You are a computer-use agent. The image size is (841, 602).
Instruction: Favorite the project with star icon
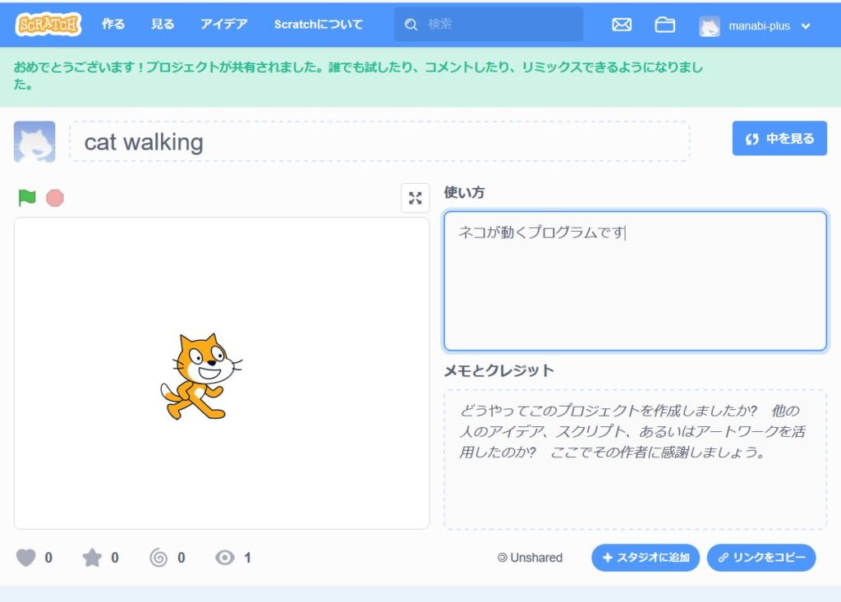(92, 558)
